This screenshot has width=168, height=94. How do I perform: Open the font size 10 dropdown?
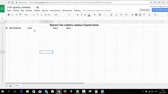[x=71, y=15]
